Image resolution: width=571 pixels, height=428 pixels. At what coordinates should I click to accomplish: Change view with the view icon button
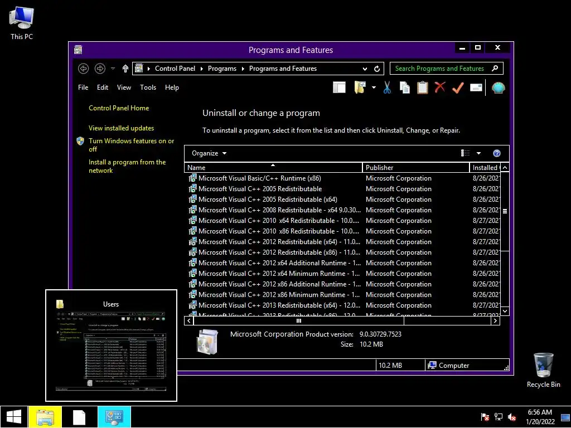[466, 153]
